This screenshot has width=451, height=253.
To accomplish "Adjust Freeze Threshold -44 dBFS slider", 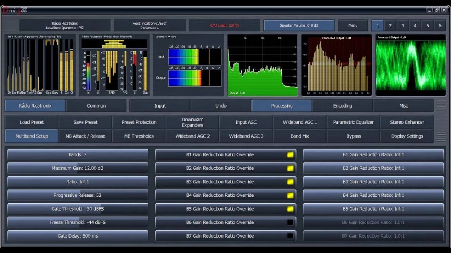I will pos(78,222).
